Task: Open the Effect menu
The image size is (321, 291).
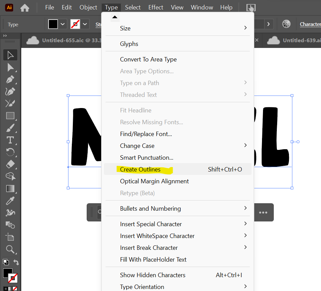Action: click(x=156, y=7)
